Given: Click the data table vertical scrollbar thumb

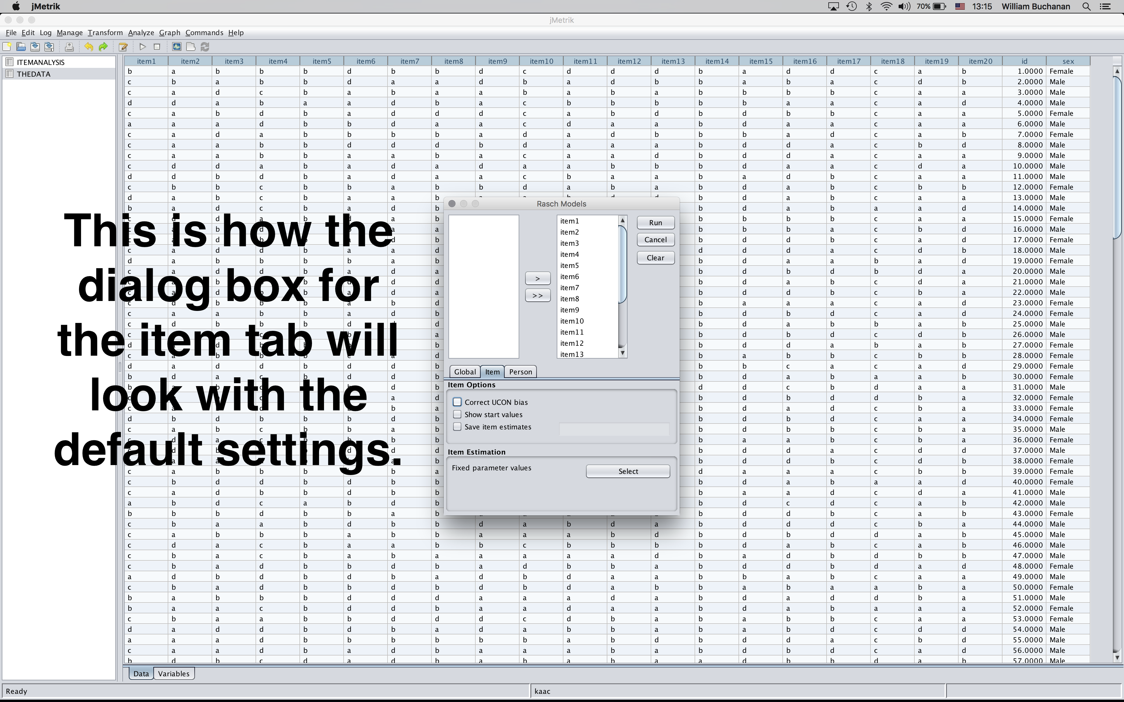Looking at the screenshot, I should 1117,158.
